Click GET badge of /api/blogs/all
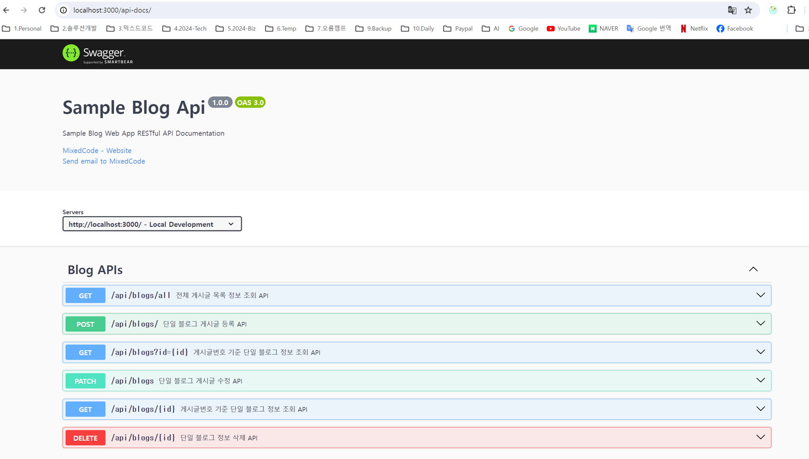 pos(86,296)
